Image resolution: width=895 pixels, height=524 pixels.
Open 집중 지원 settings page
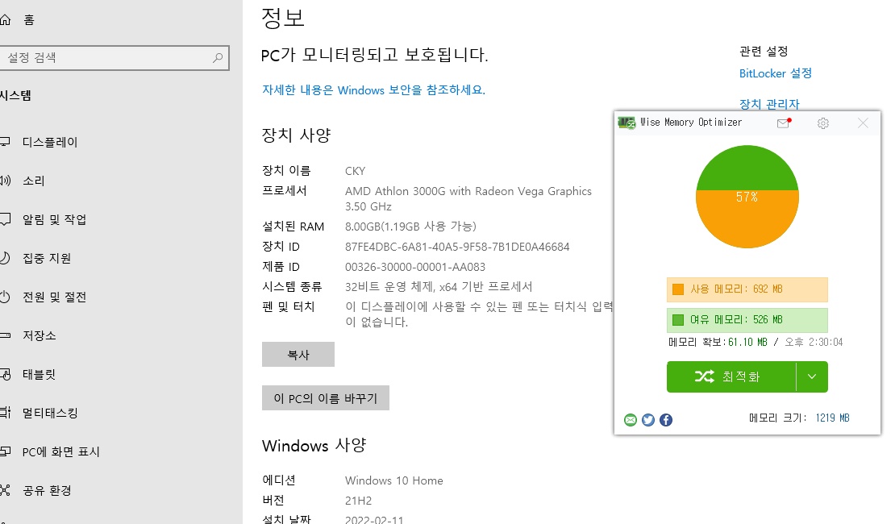47,258
